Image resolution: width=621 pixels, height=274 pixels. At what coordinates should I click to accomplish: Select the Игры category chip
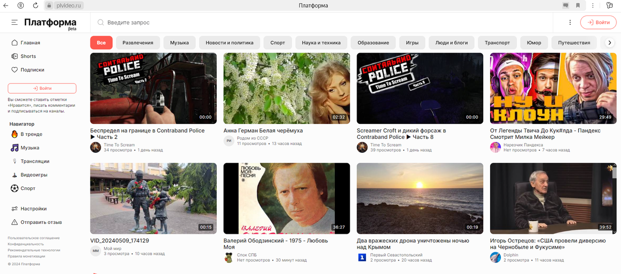point(412,43)
